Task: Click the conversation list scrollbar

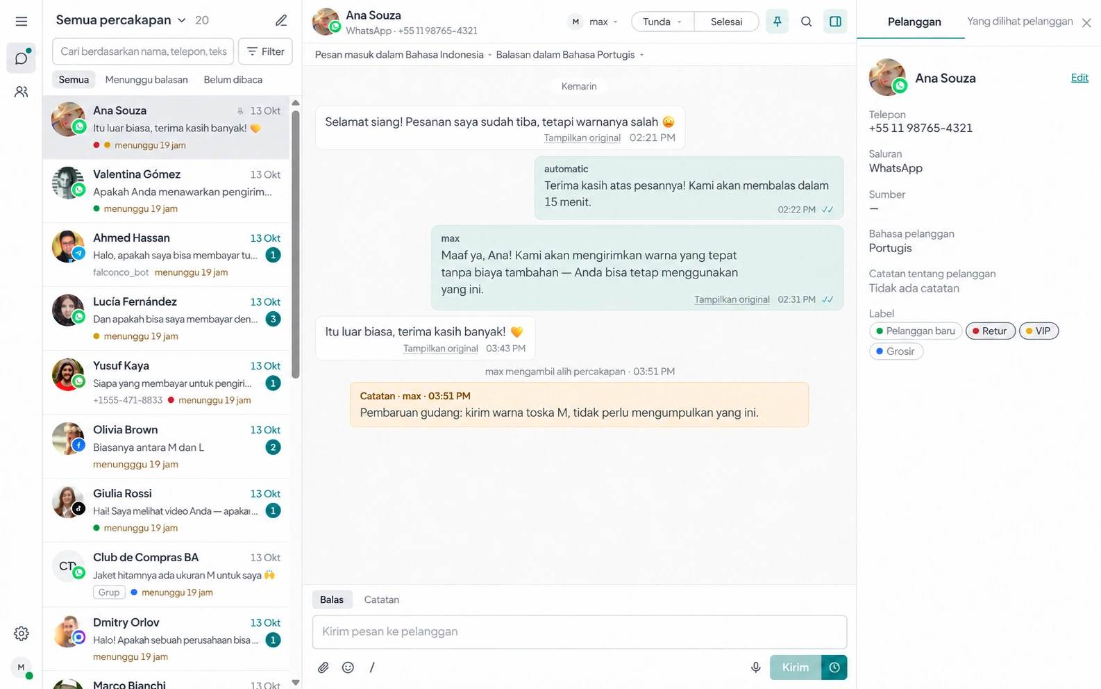Action: point(296,244)
